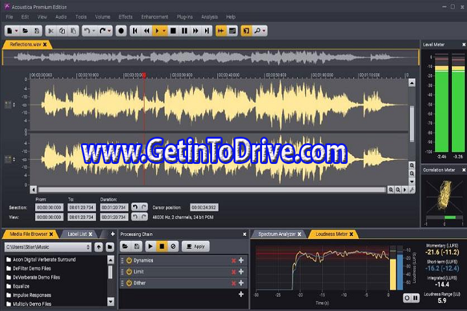The image size is (467, 311).
Task: Toggle power for the Dither effect
Action: click(129, 283)
